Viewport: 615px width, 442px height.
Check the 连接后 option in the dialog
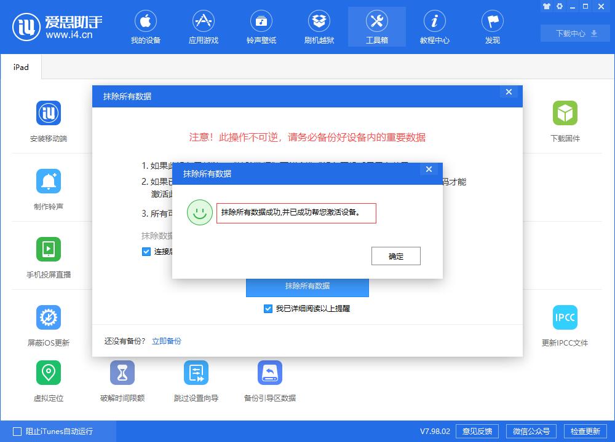pyautogui.click(x=146, y=251)
